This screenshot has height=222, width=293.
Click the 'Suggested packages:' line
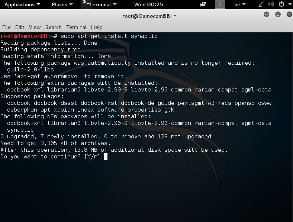coord(32,96)
